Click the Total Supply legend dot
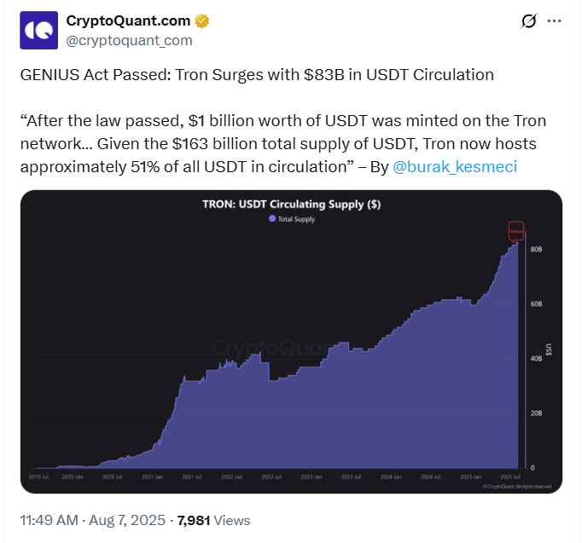This screenshot has height=543, width=582. [x=272, y=218]
